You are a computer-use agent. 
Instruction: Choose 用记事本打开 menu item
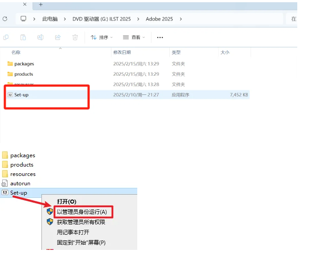[73, 233]
